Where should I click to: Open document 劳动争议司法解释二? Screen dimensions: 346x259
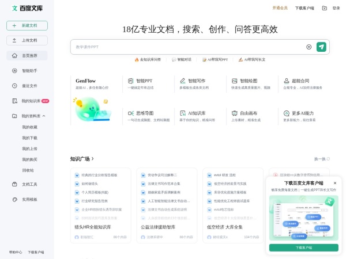[x=162, y=175]
